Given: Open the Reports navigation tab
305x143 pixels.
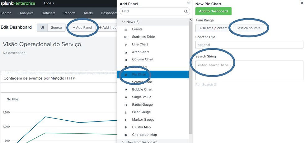Looking at the screenshot, I should (x=69, y=13).
